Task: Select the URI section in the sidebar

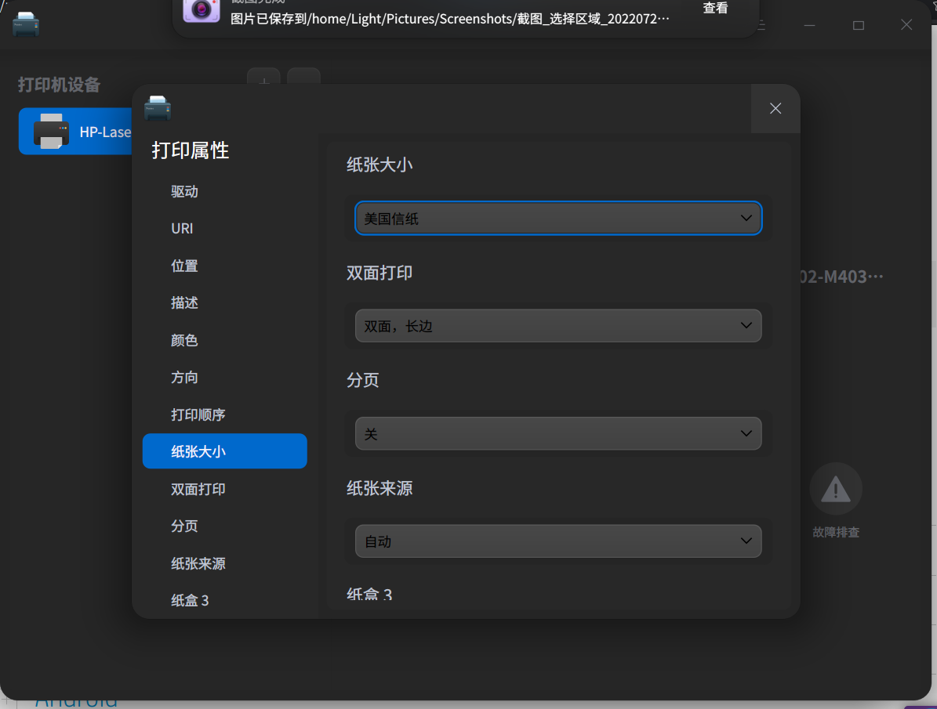Action: [x=181, y=228]
